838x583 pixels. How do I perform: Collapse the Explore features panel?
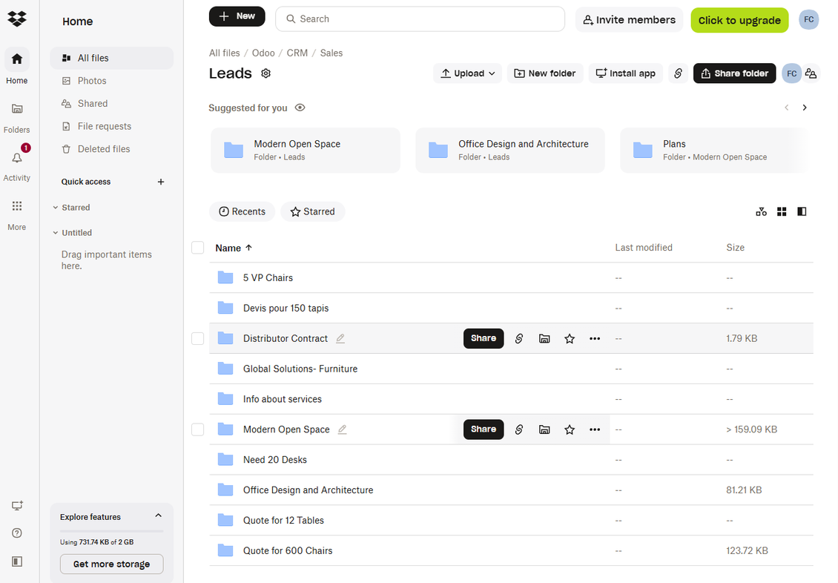[158, 516]
